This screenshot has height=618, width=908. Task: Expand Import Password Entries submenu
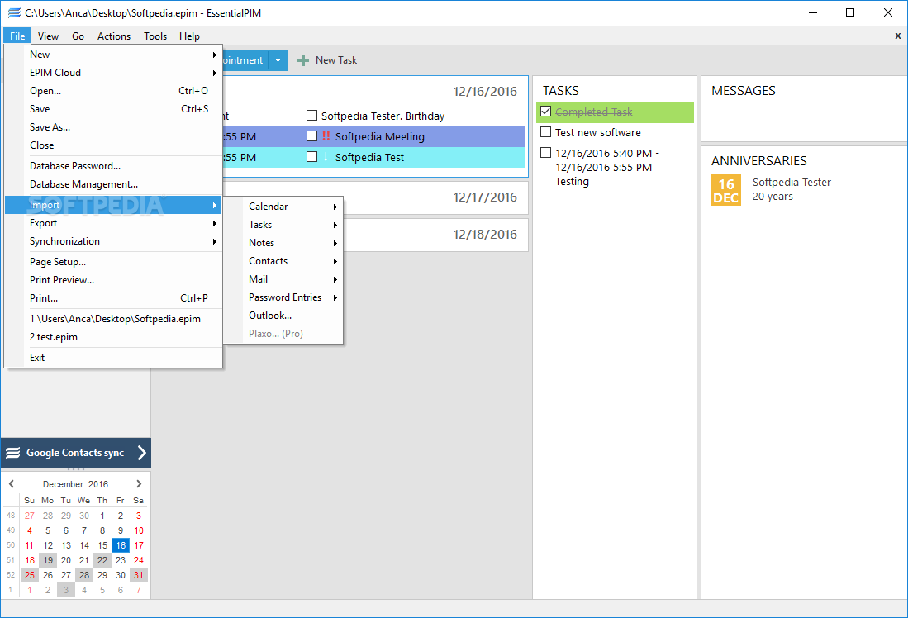(x=283, y=297)
